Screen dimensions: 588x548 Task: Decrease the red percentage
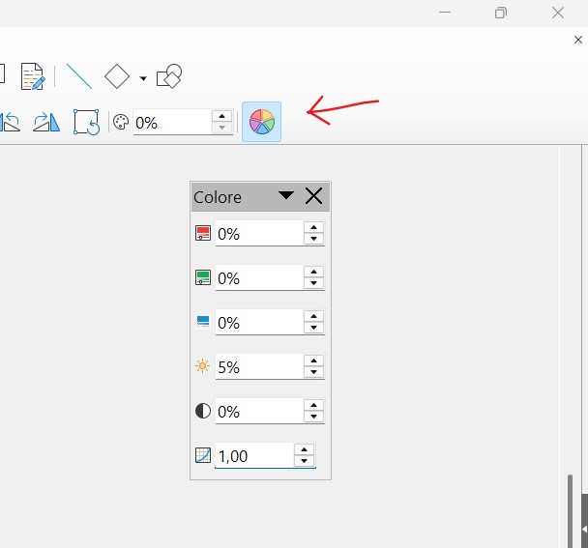click(x=314, y=239)
